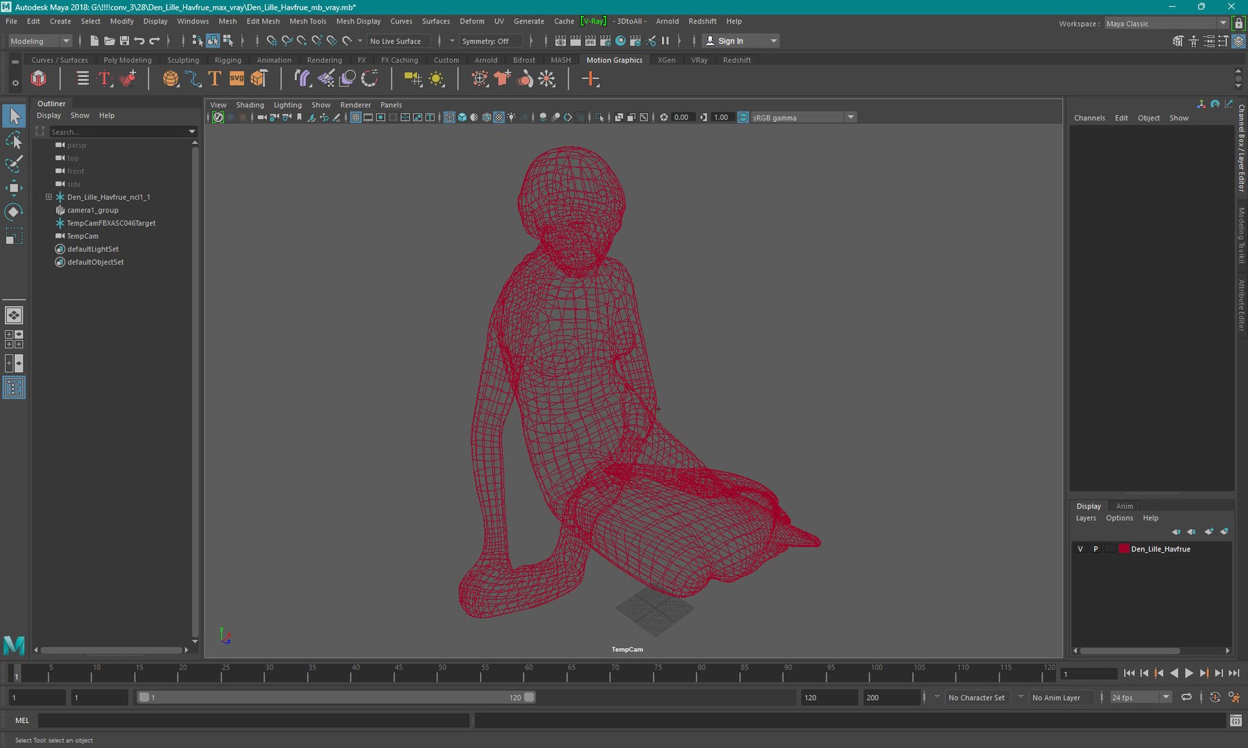Toggle playback P of Den_Lille_Havfrue layer
Image resolution: width=1248 pixels, height=748 pixels.
[1095, 549]
